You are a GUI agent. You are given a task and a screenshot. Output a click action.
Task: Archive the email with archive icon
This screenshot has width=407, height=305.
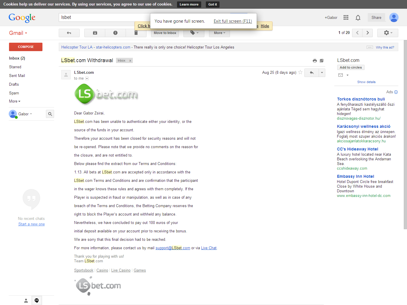[x=95, y=33]
